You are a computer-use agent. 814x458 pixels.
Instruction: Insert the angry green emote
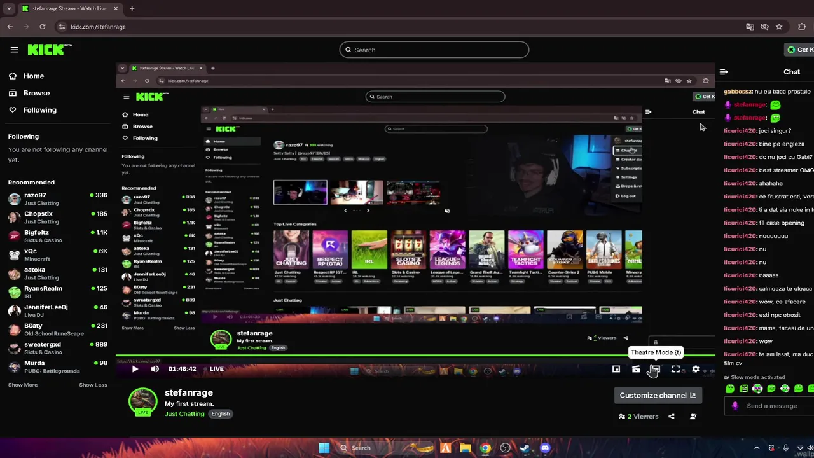point(743,389)
